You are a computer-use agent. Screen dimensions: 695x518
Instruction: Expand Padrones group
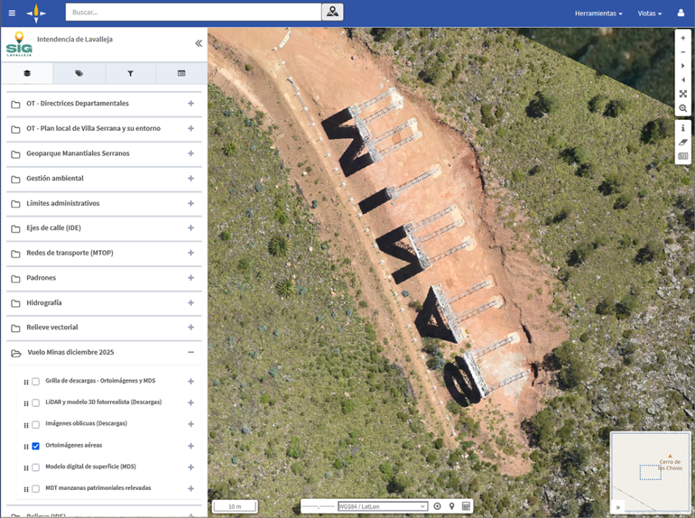[x=191, y=277]
